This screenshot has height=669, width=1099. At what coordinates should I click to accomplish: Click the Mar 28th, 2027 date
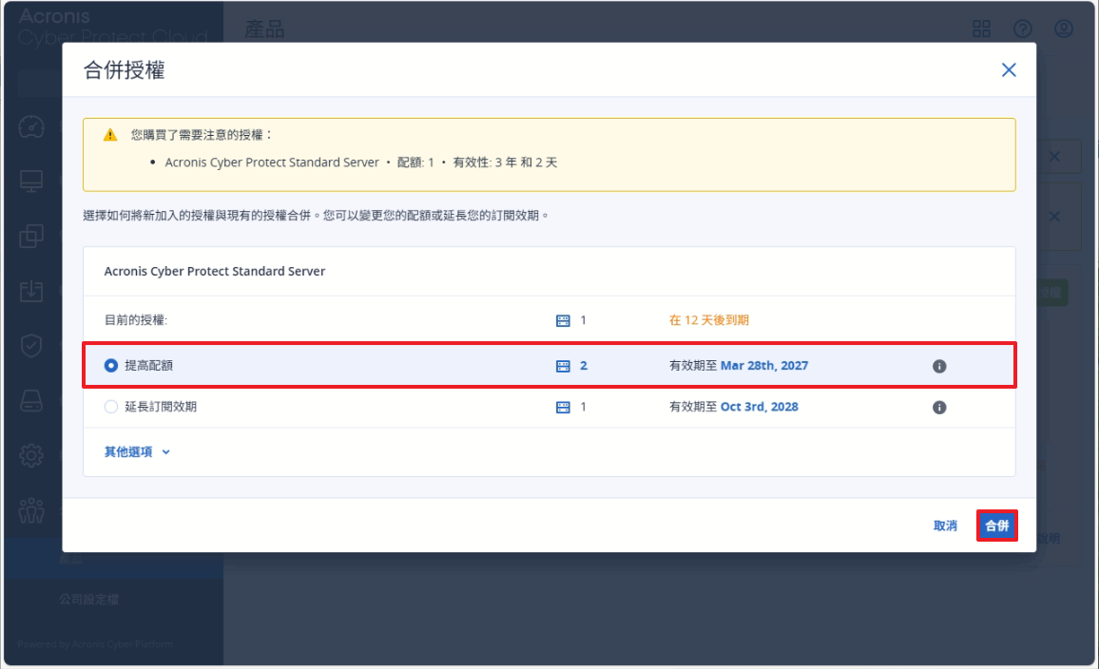(x=764, y=366)
